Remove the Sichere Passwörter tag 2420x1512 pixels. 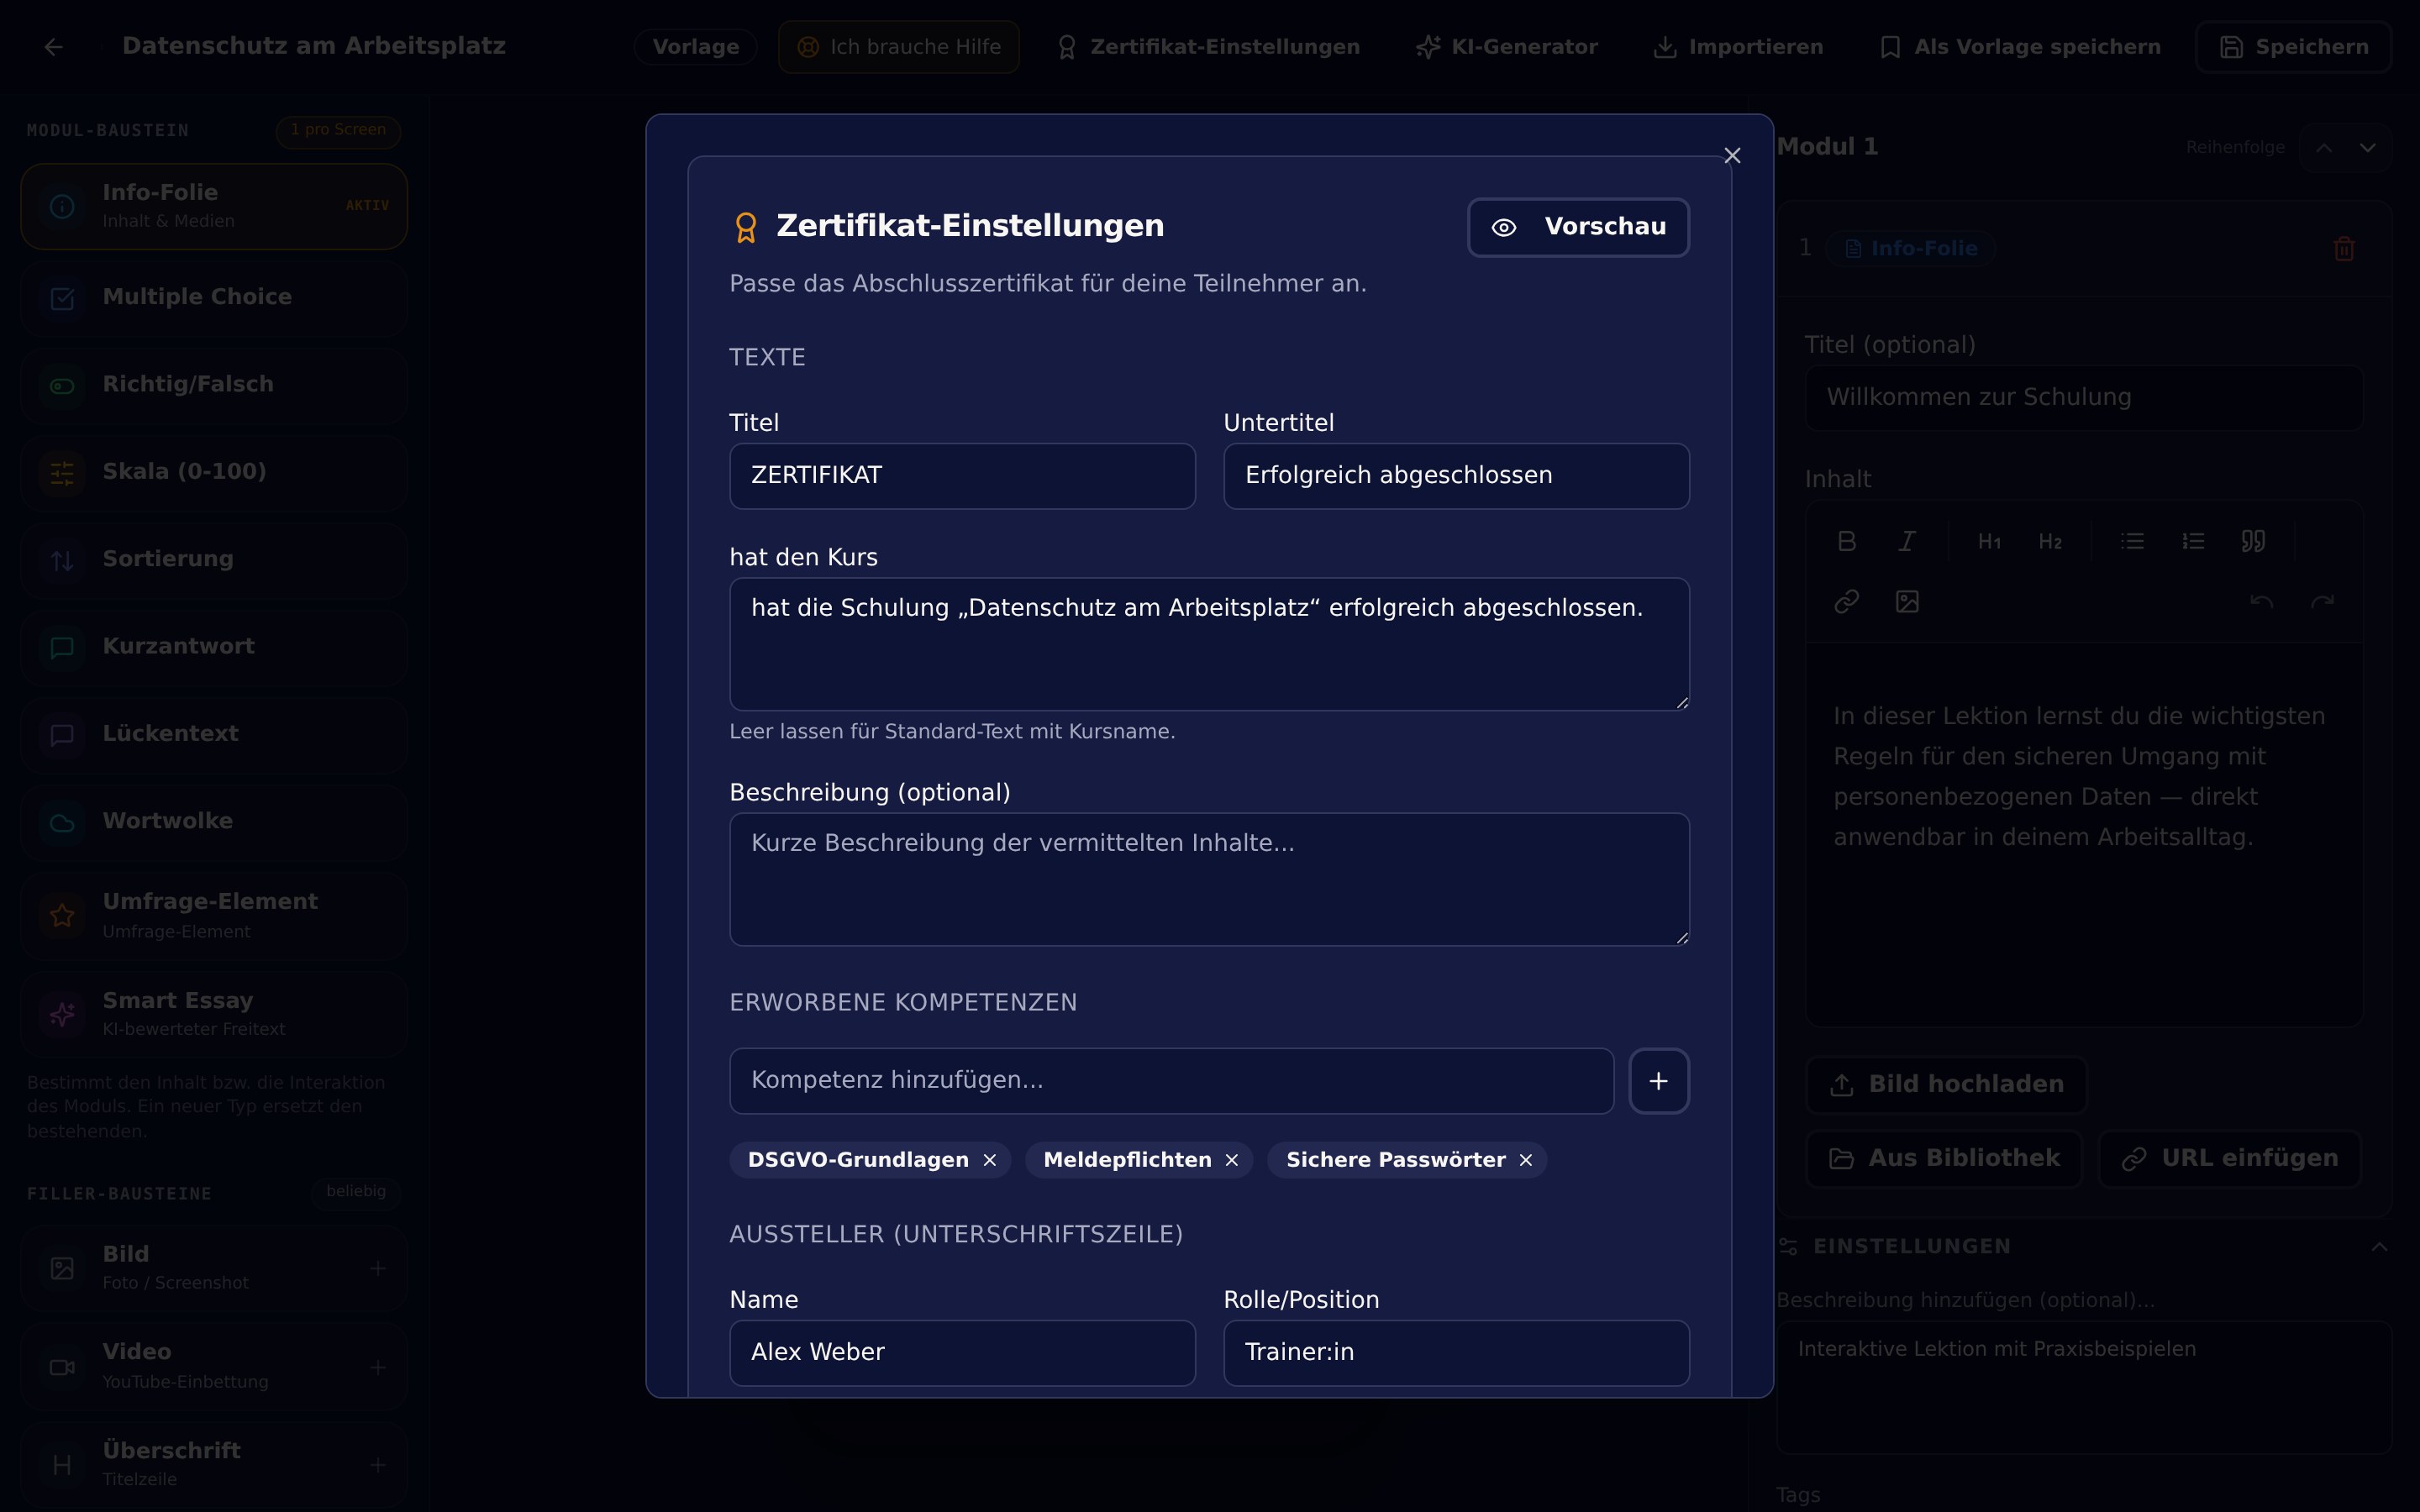(x=1525, y=1160)
